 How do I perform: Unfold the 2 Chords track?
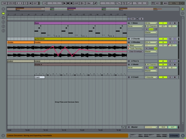[x=129, y=39]
